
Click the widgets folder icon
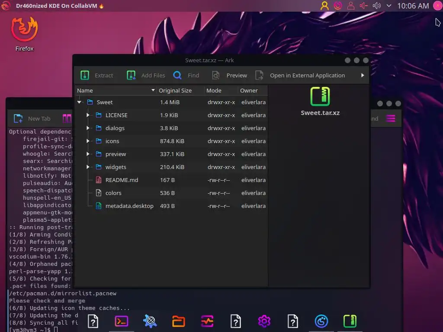(99, 167)
